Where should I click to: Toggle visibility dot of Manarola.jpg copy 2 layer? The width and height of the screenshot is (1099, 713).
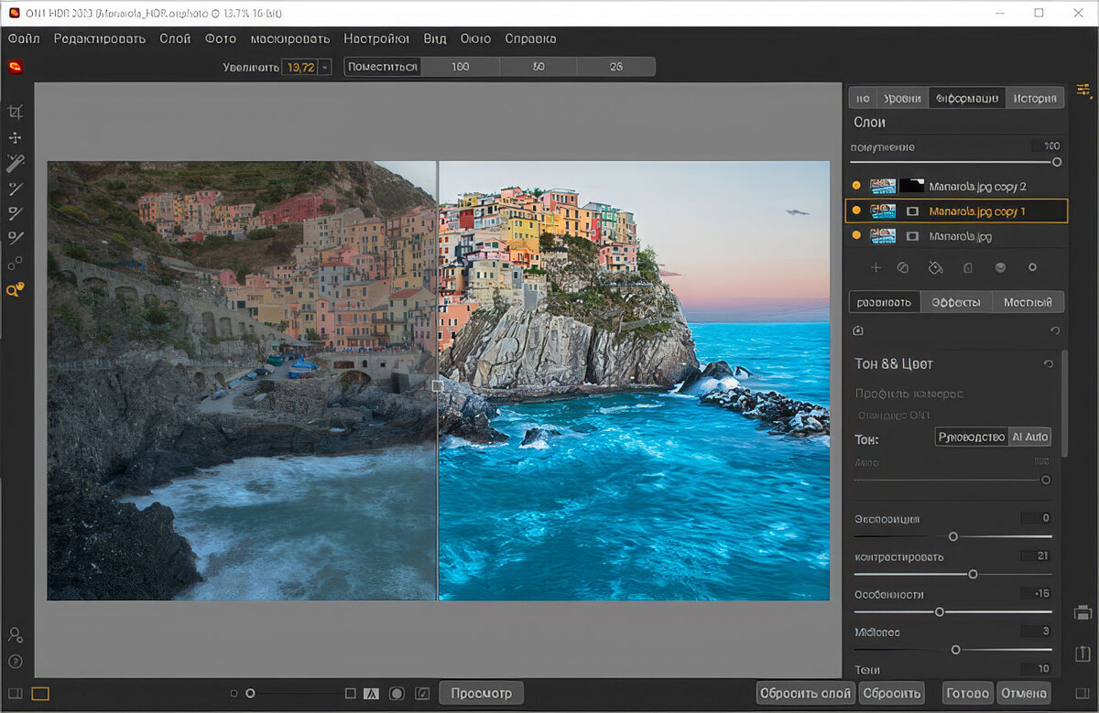point(855,186)
